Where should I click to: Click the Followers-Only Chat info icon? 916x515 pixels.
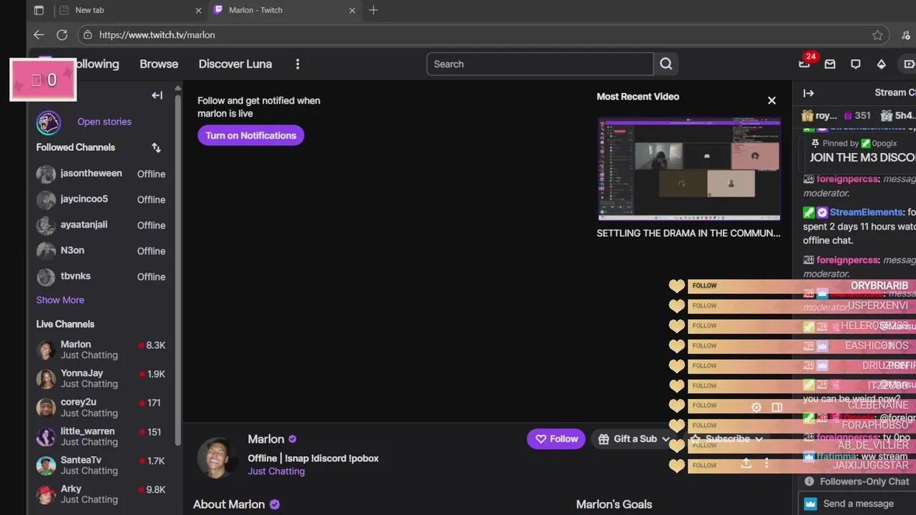pos(809,481)
